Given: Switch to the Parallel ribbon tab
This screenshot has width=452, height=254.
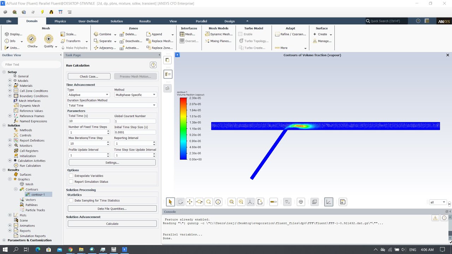Looking at the screenshot, I should pos(201,21).
